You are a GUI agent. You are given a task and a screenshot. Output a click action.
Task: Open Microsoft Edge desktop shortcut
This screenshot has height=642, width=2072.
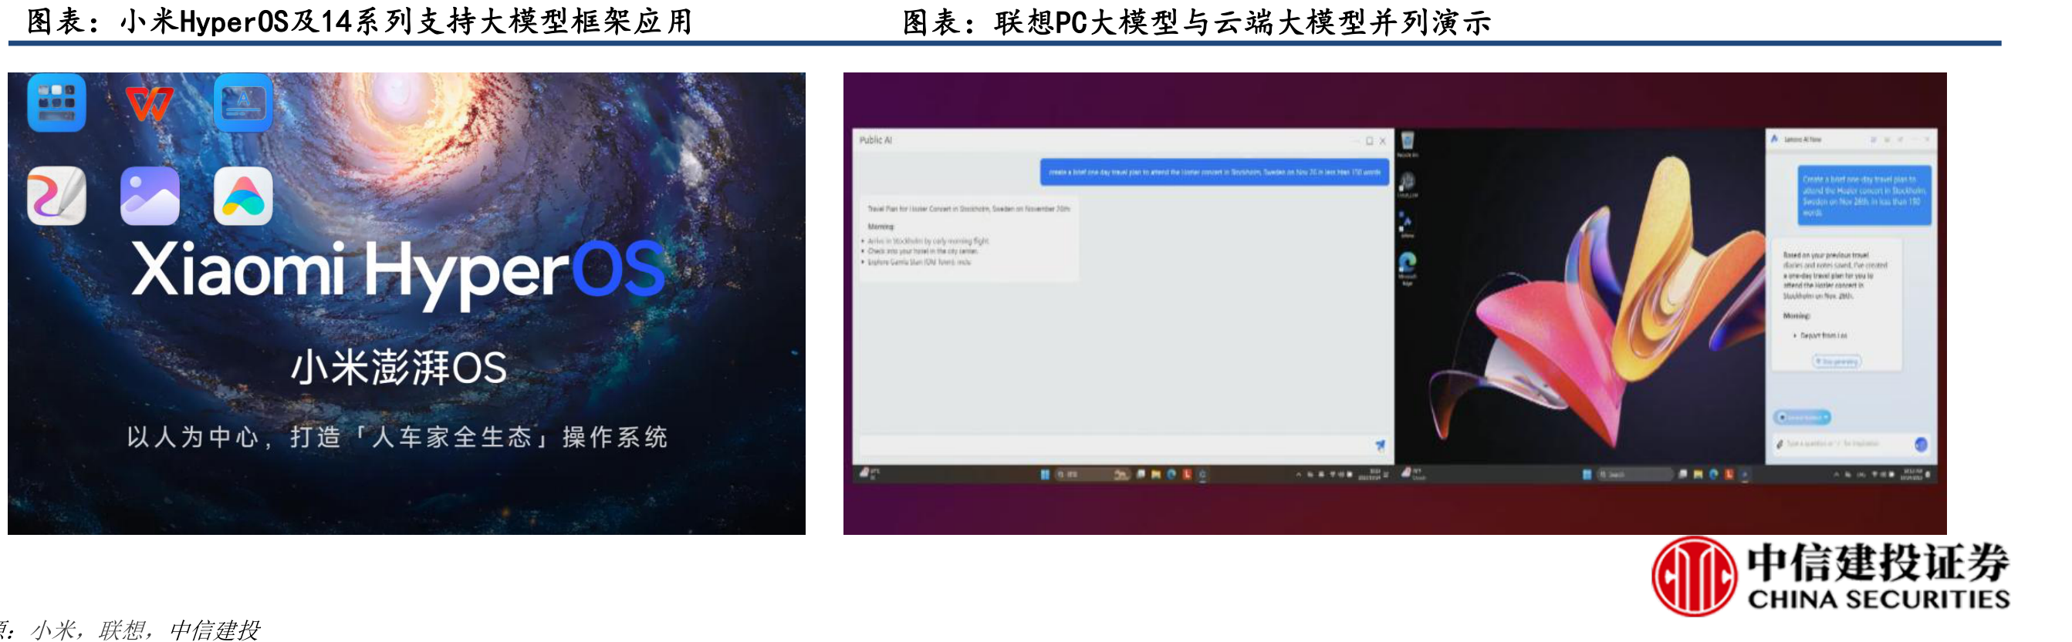tap(1408, 268)
